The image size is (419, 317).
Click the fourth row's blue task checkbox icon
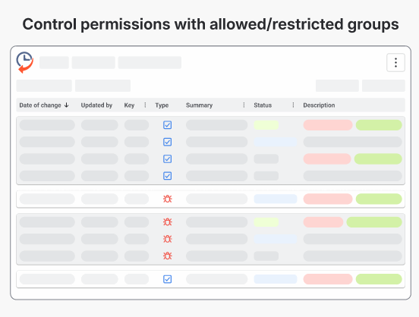167,176
